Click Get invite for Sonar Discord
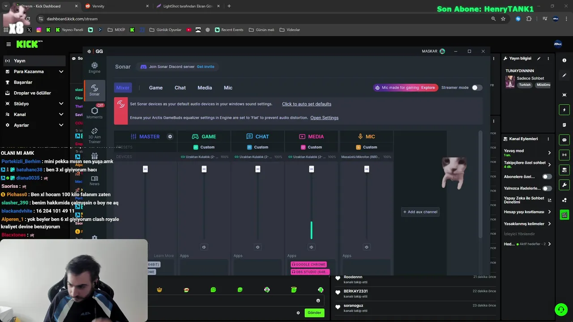Viewport: 573px width, 322px height. tap(205, 67)
